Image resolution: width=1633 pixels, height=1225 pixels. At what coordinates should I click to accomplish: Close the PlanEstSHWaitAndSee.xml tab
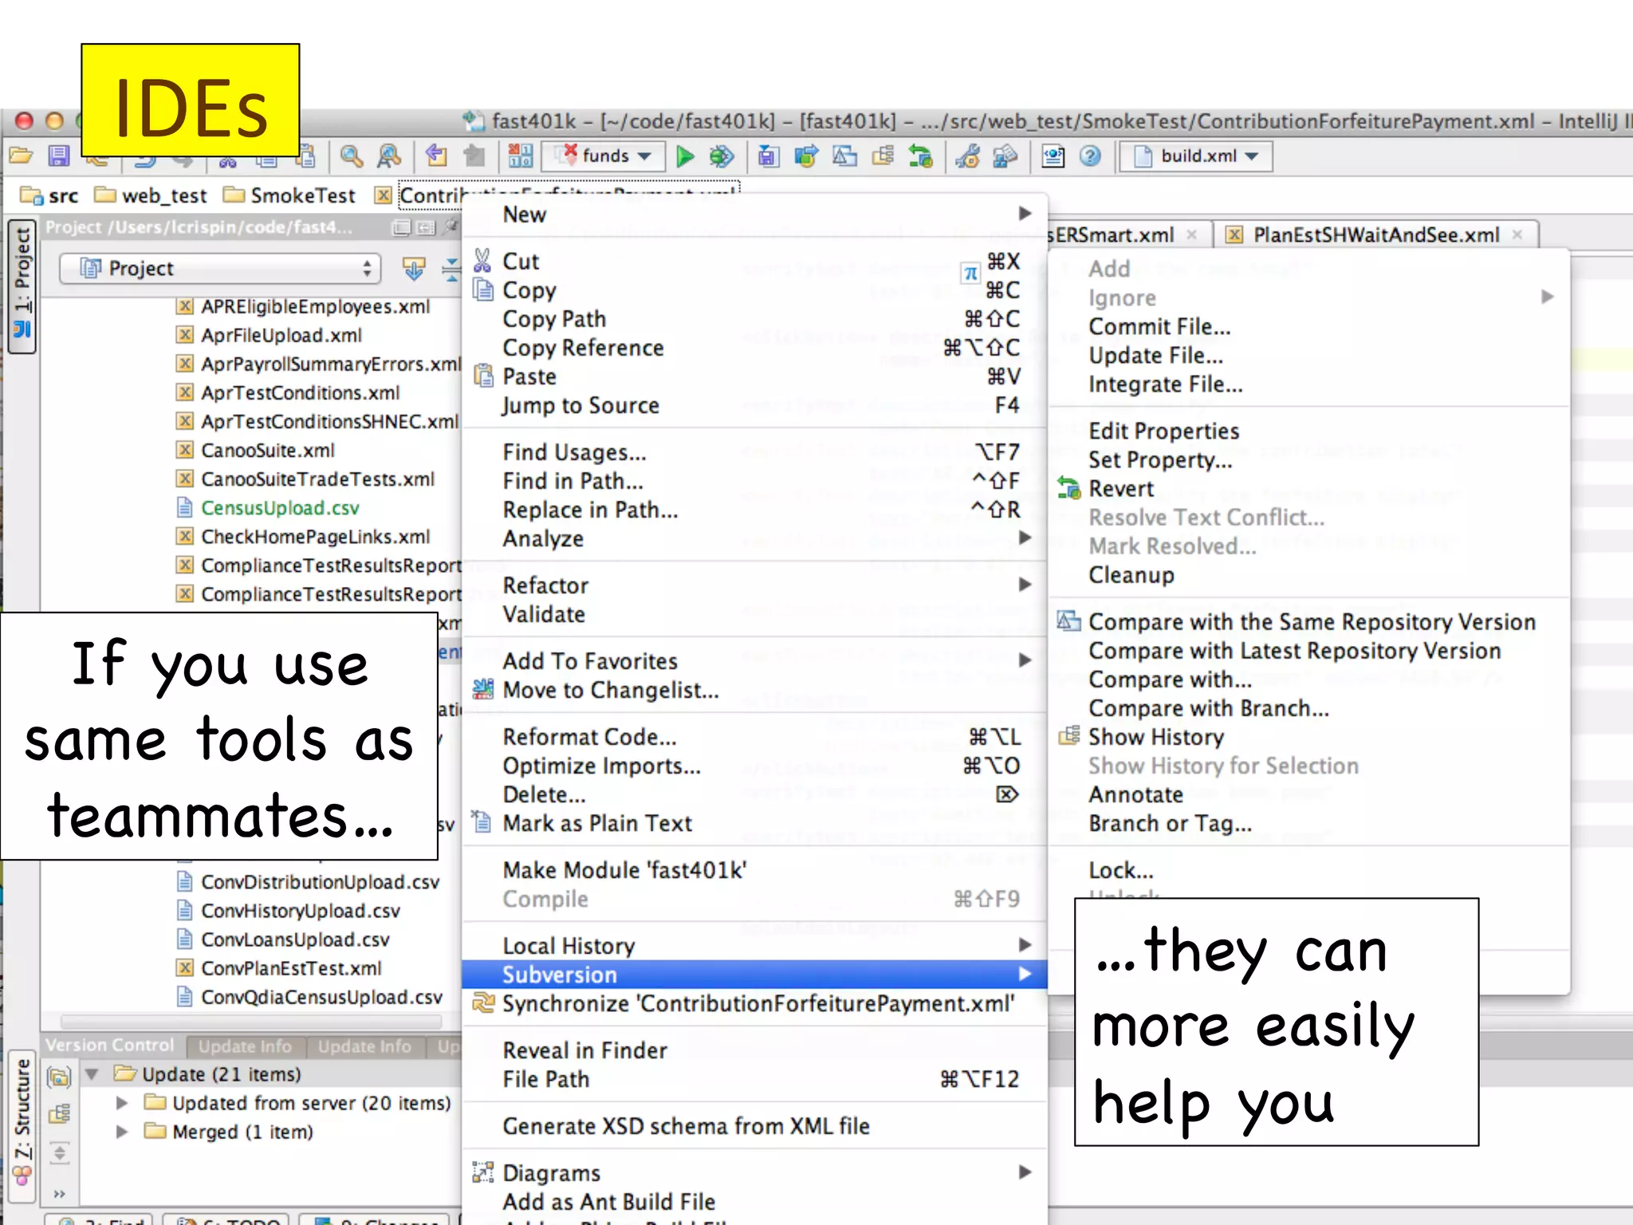click(x=1517, y=234)
